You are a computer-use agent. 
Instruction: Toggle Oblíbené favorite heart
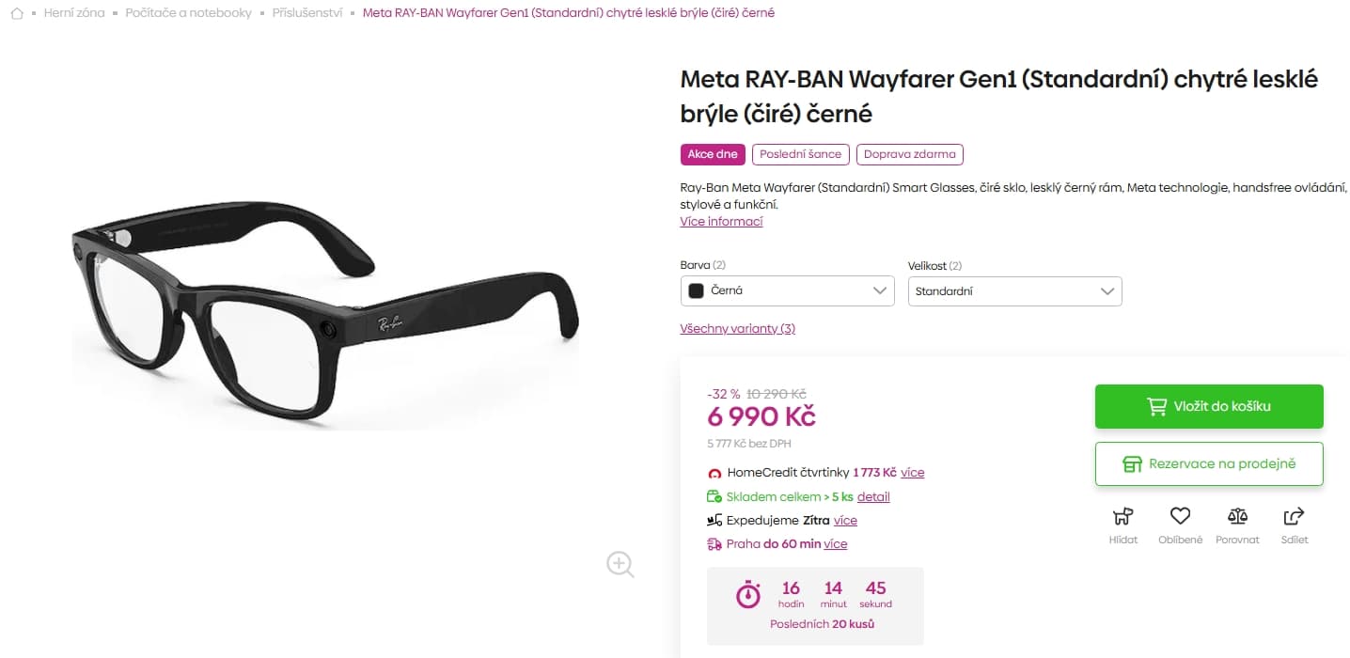pyautogui.click(x=1180, y=515)
